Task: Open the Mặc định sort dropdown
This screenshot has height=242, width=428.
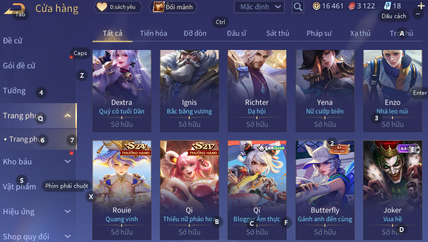Action: click(x=259, y=7)
